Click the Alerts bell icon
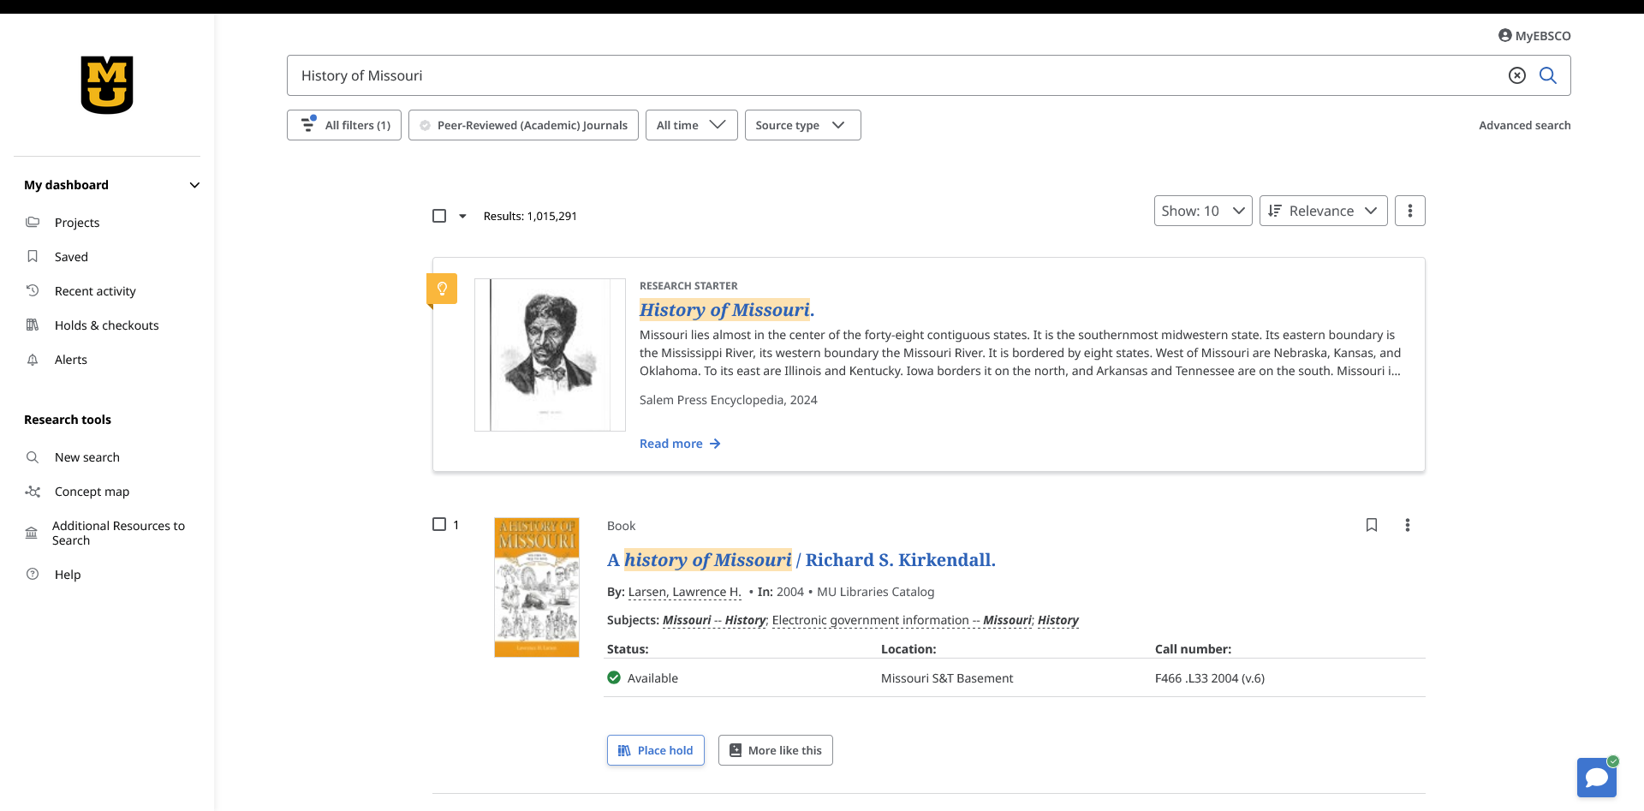Screen dimensions: 1644x811 pyautogui.click(x=33, y=360)
